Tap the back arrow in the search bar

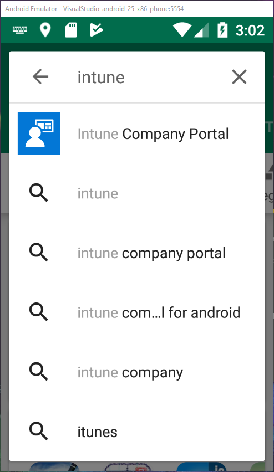40,76
